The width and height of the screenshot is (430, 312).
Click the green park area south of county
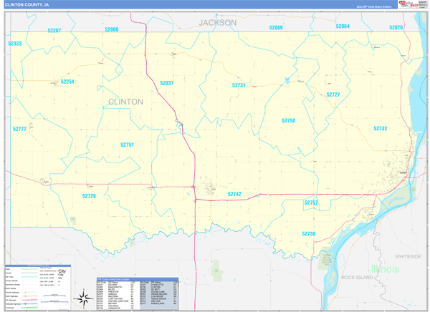point(216,270)
